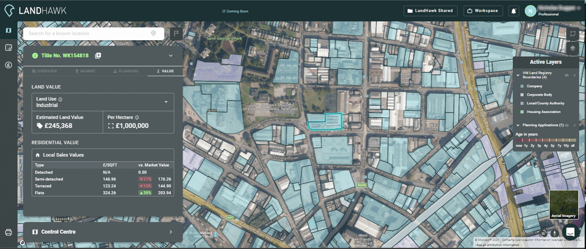Click the green info icon beside Title No.
586x249 pixels.
(x=35, y=55)
